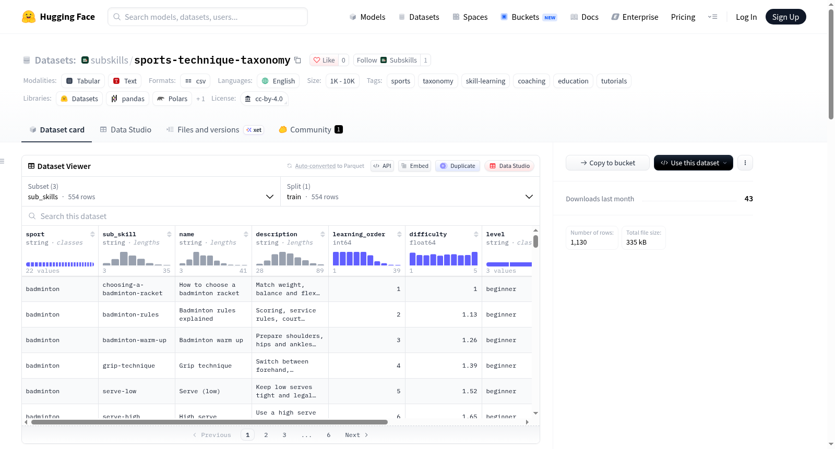Click the Duplicate button in Dataset Viewer
835x449 pixels.
tap(458, 166)
